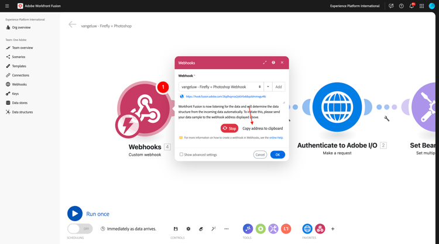Open the Webhook selection combo box
This screenshot has height=244, width=439.
click(x=221, y=87)
